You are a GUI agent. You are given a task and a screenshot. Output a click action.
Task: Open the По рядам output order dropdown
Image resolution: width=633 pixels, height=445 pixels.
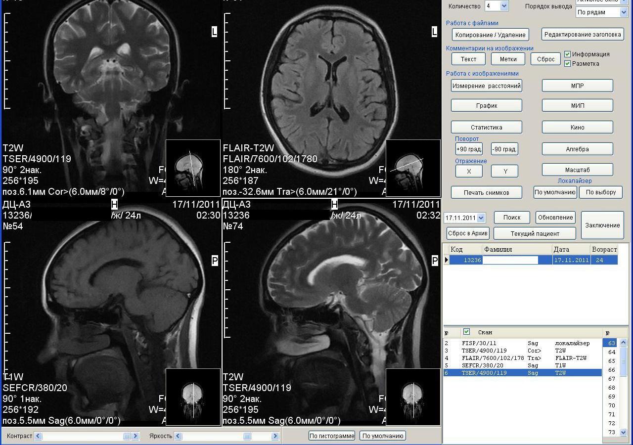(x=624, y=12)
